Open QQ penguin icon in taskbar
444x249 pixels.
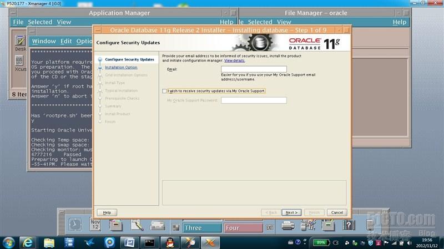click(170, 243)
